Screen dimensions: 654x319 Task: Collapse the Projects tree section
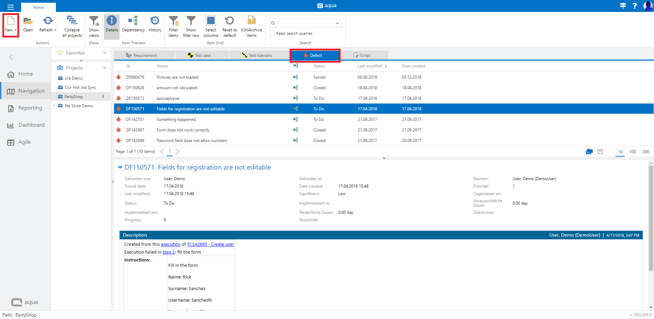105,68
